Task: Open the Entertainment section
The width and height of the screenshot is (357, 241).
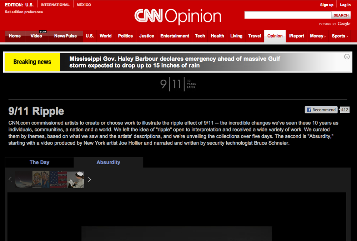Action: pyautogui.click(x=175, y=36)
